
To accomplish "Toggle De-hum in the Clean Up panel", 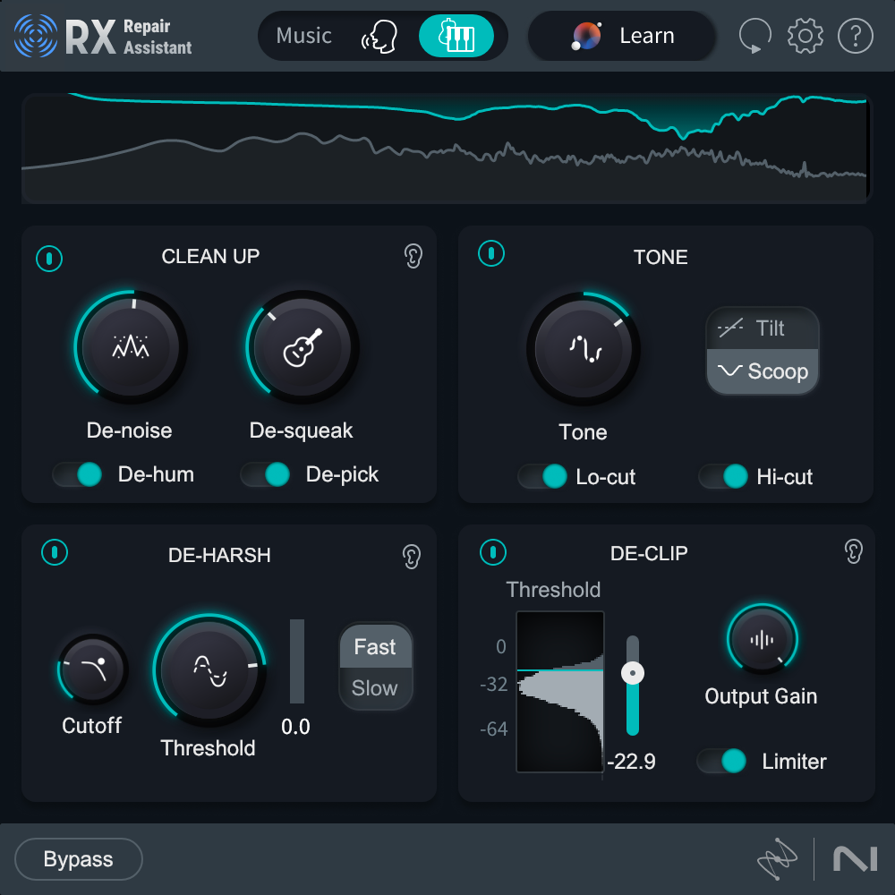I will tap(77, 474).
